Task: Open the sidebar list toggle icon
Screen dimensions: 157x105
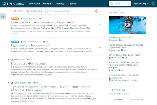Action: (x=3, y=16)
